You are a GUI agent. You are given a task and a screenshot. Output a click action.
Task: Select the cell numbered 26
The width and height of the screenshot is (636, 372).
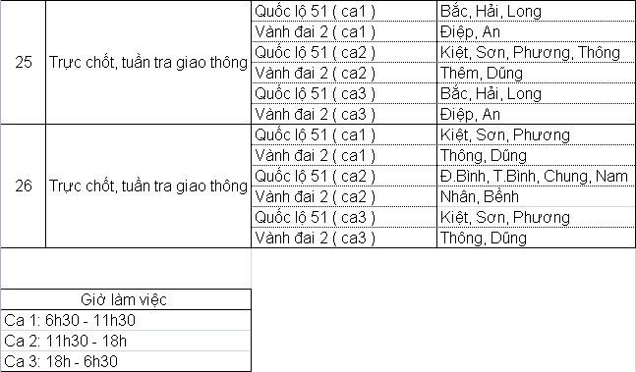24,186
